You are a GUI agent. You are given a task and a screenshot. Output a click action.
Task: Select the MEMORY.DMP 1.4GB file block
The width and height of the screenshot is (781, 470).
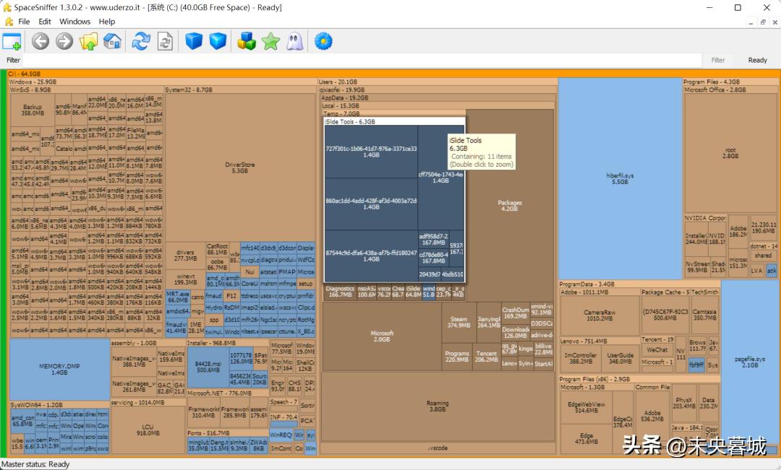coord(59,369)
